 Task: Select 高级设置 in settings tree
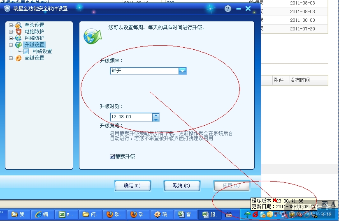tap(34, 58)
